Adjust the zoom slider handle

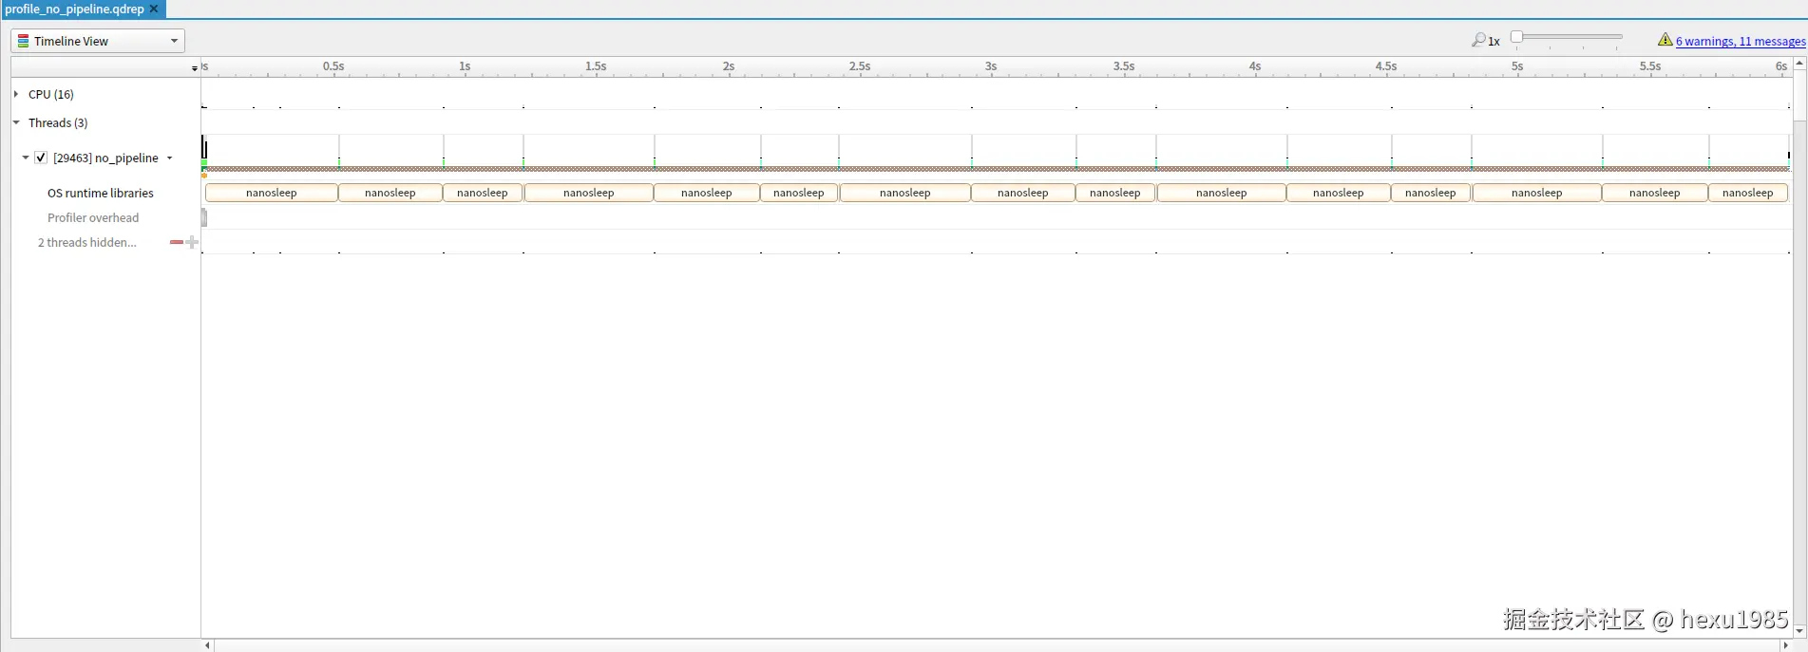(1517, 37)
